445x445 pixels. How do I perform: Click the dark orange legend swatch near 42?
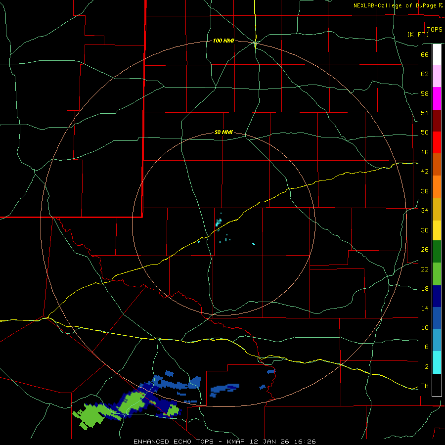(437, 164)
